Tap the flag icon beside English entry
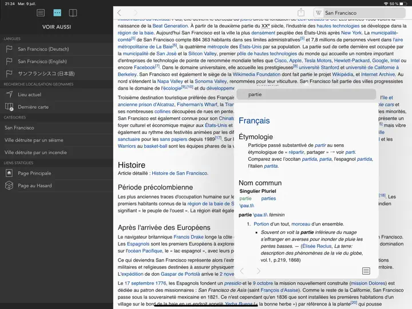Viewport: 412px width, 309px height. click(x=9, y=61)
